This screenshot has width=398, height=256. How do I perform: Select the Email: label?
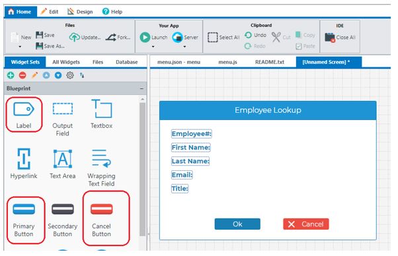[182, 175]
